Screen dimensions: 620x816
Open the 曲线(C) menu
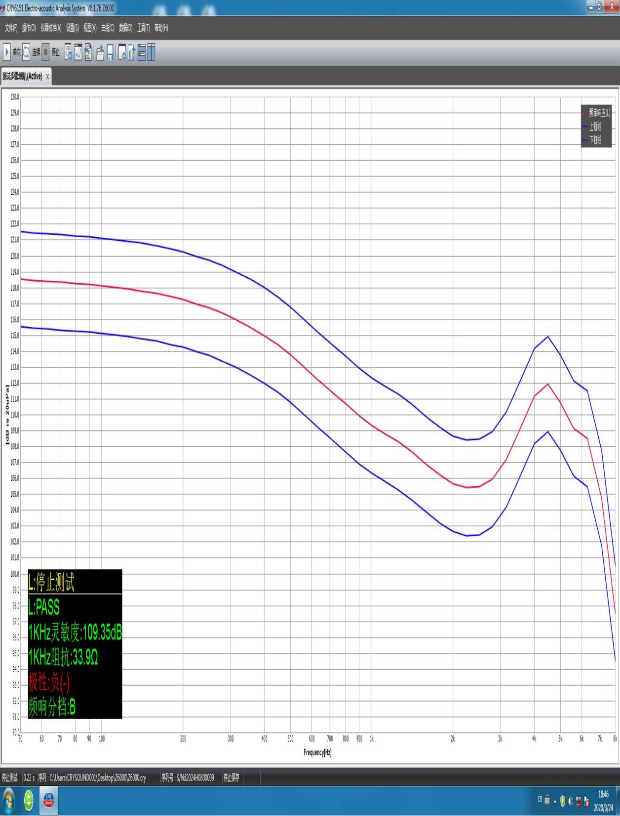(x=108, y=28)
